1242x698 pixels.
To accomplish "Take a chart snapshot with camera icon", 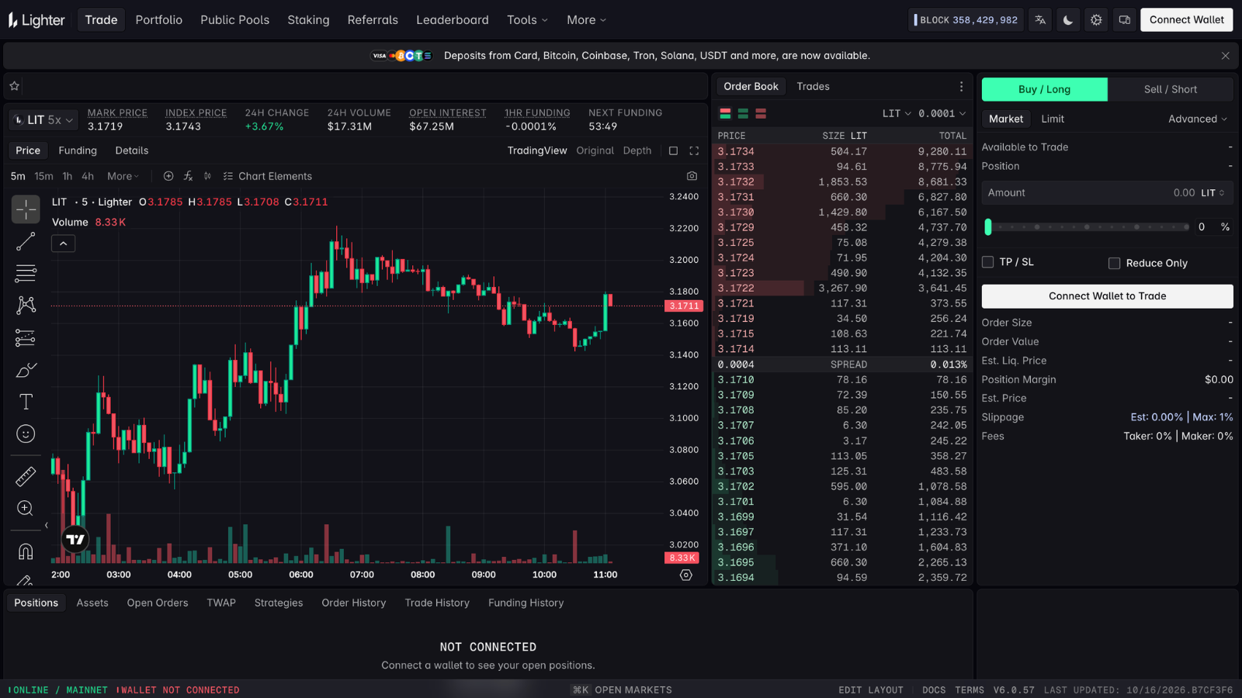I will pos(692,176).
